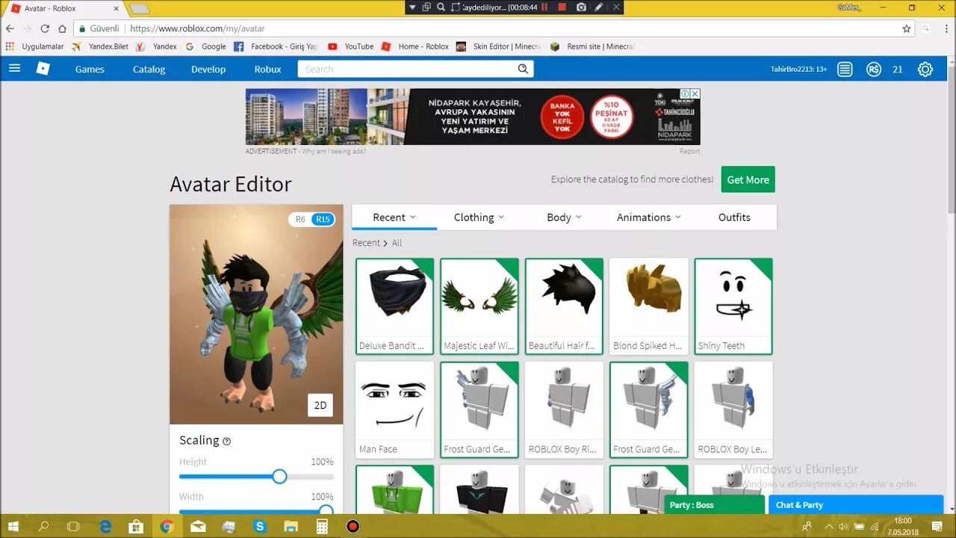
Task: Unequip the Shiny Teeth face
Action: tap(733, 306)
